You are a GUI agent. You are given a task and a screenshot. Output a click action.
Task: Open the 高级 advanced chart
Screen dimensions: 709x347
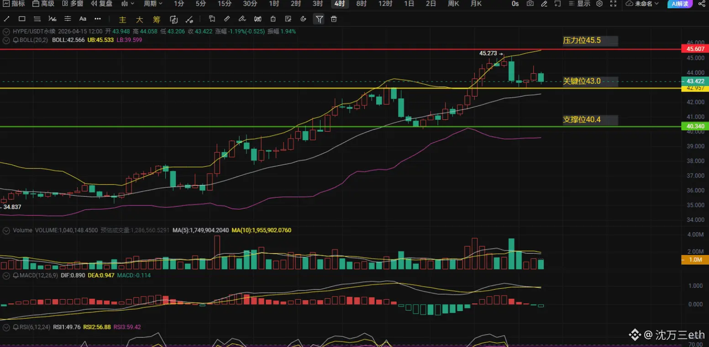[43, 4]
